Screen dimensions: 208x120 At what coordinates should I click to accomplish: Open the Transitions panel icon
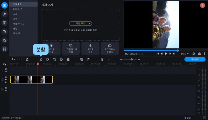[4, 23]
